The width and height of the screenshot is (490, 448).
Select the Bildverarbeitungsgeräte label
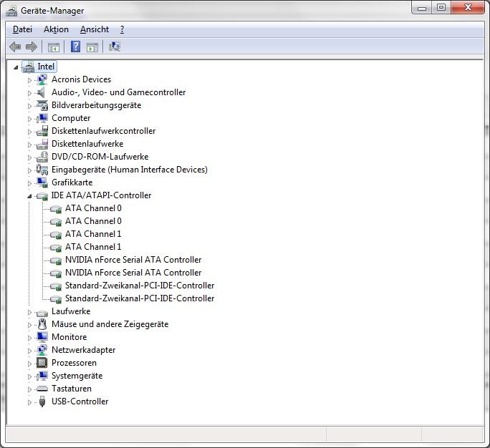[96, 105]
